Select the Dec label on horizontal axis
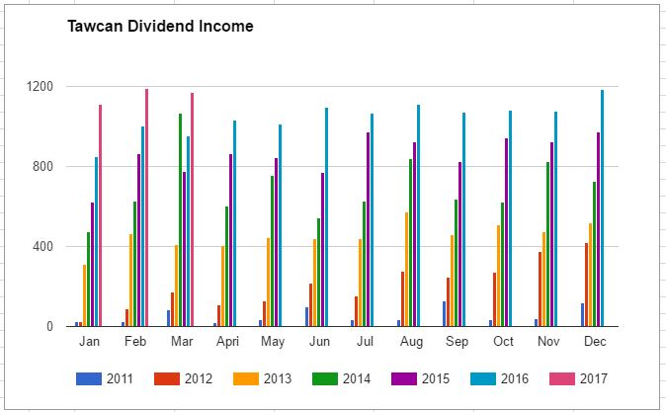Image resolution: width=666 pixels, height=412 pixels. 595,341
